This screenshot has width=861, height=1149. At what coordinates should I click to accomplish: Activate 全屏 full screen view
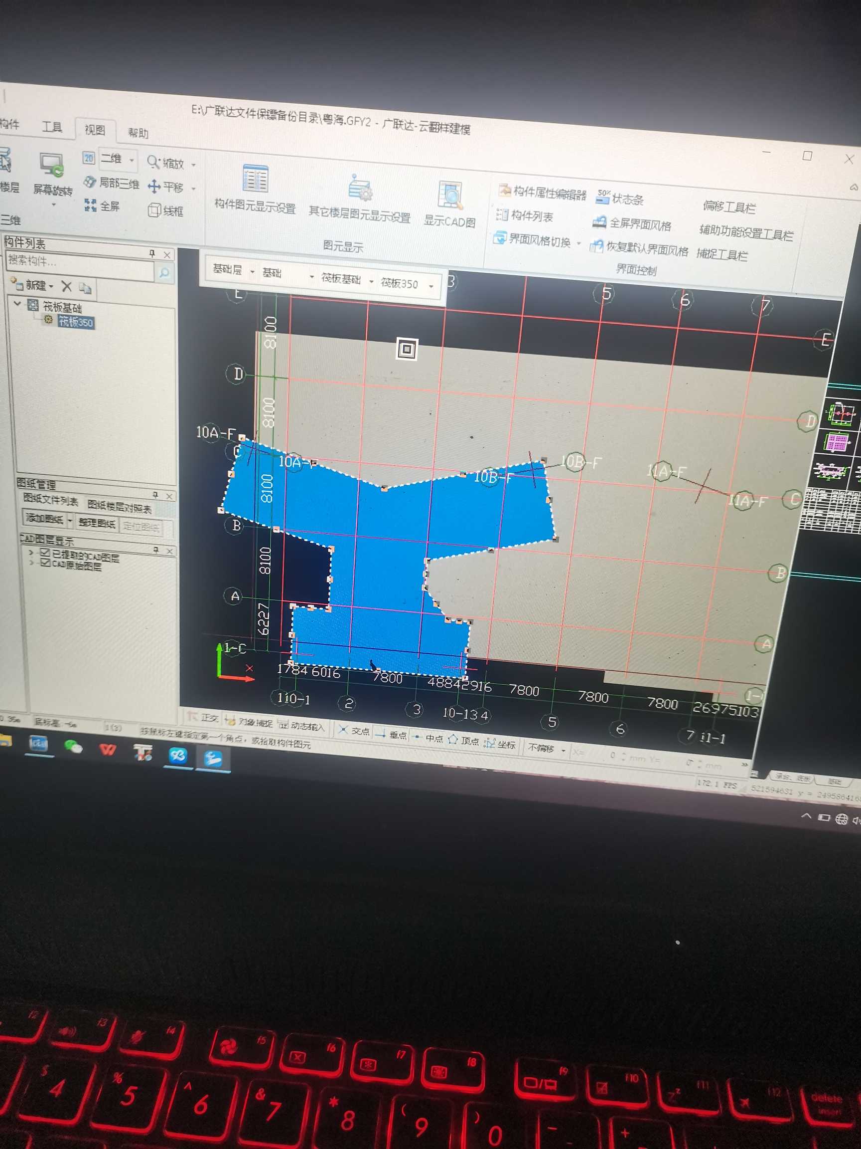point(102,205)
